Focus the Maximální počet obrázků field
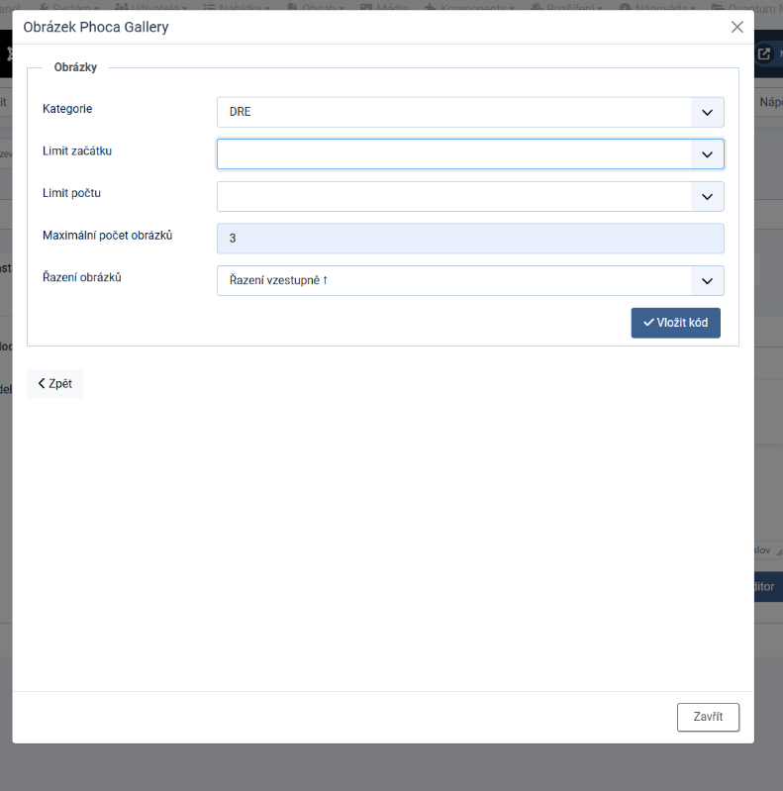 470,239
